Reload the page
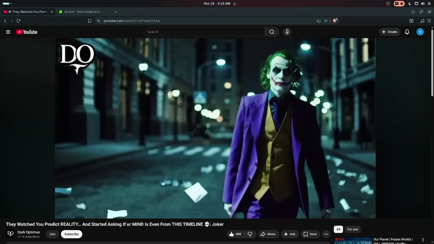The height and width of the screenshot is (244, 434). pyautogui.click(x=19, y=21)
